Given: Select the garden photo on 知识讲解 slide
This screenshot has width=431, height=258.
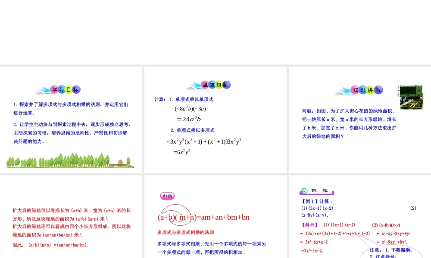Looking at the screenshot, I should pyautogui.click(x=410, y=98).
